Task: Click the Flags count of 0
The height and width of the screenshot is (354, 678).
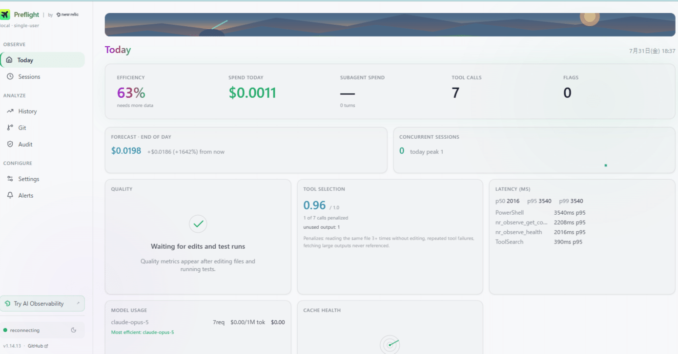Action: point(567,93)
